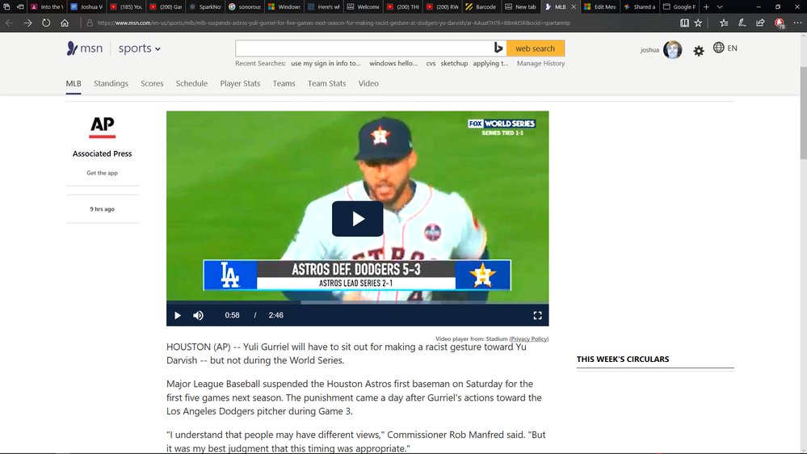This screenshot has width=807, height=454.
Task: Click the tabs you've set aside icon
Action: [6, 6]
